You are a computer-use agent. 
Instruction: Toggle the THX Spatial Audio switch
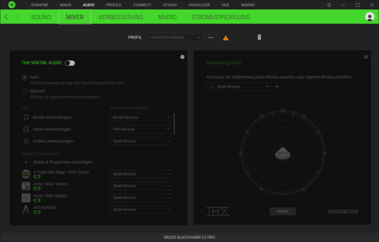click(x=70, y=63)
